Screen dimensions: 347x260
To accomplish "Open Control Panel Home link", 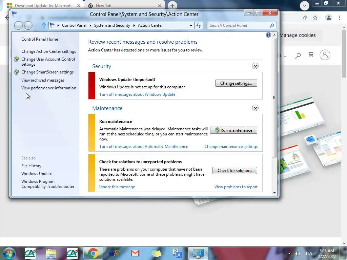I will pos(40,39).
